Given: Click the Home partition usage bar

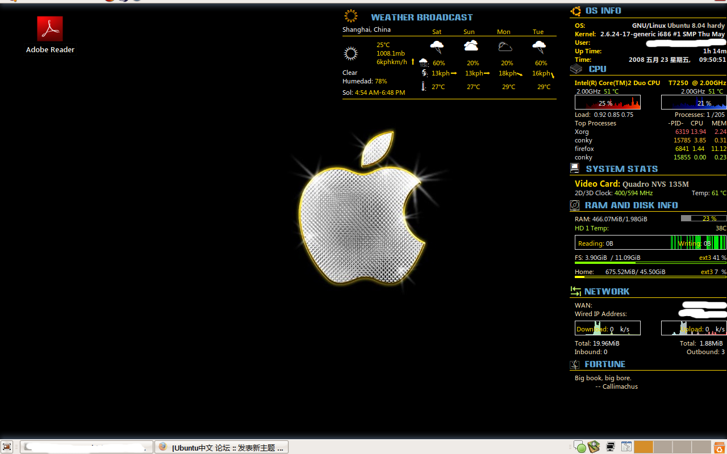Looking at the screenshot, I should click(650, 277).
